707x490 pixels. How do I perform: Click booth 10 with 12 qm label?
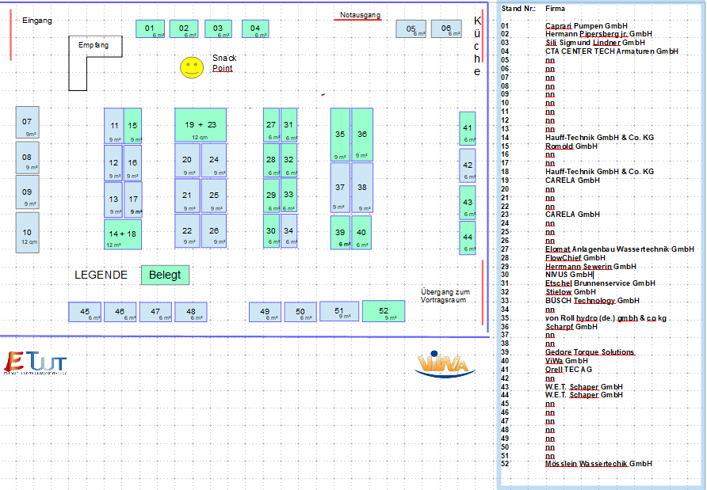[x=27, y=233]
